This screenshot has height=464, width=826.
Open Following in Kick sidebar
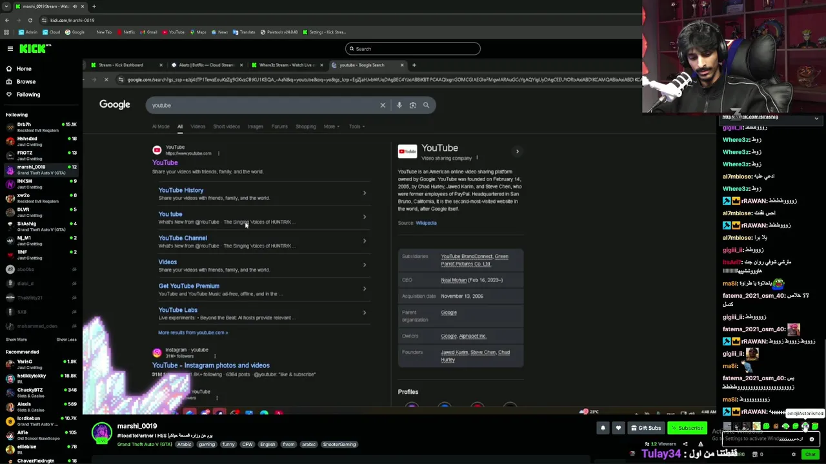click(x=28, y=94)
